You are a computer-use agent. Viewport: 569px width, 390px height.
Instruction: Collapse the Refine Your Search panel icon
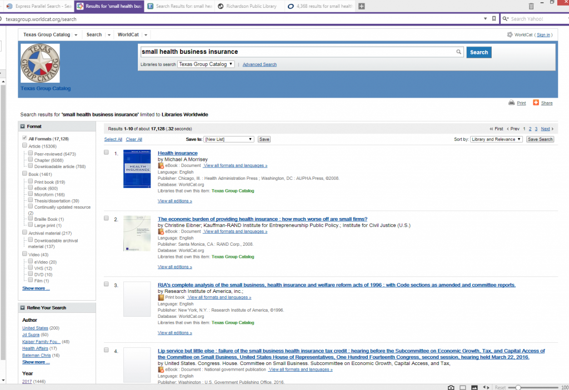pyautogui.click(x=22, y=308)
